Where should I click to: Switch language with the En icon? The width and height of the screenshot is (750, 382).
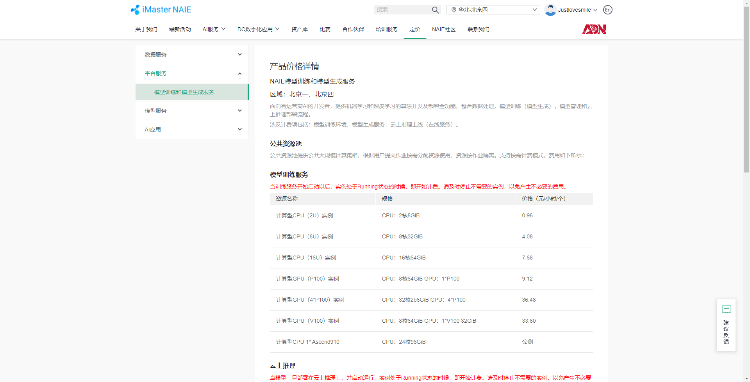click(x=607, y=10)
